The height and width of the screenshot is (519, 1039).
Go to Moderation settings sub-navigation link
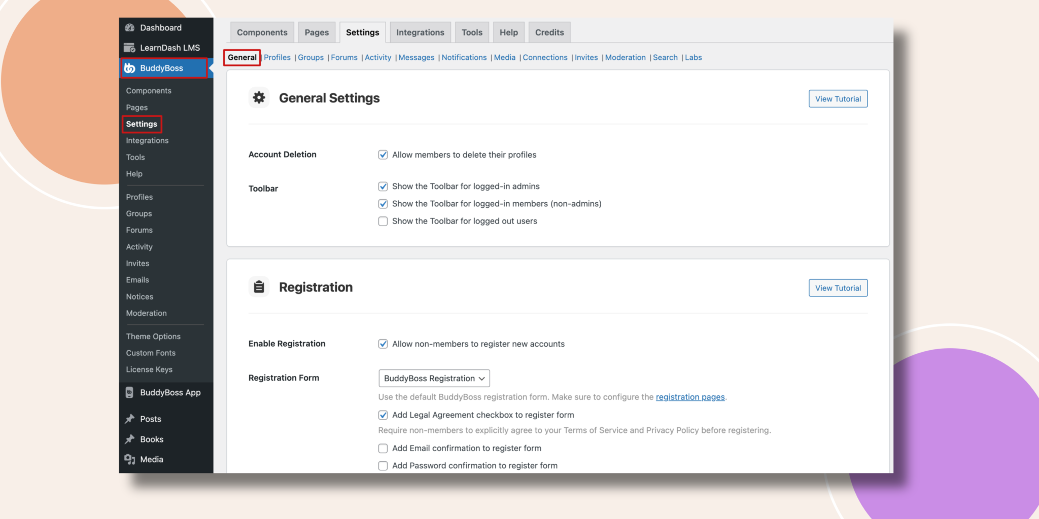click(625, 57)
